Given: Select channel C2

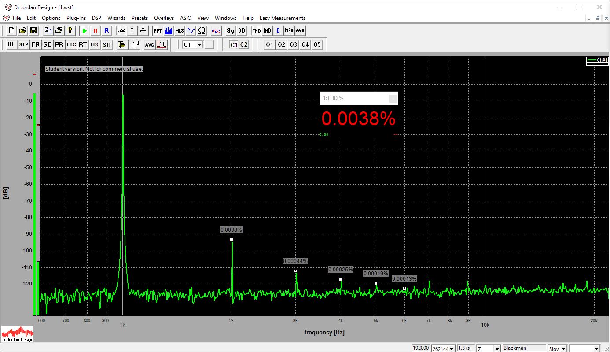Looking at the screenshot, I should click(244, 44).
